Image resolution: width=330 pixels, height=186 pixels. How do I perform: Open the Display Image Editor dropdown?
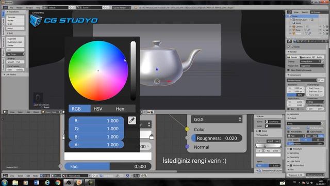pos(310,61)
